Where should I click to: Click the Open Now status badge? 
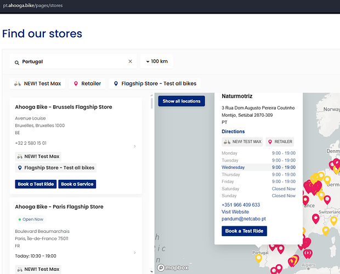31,219
